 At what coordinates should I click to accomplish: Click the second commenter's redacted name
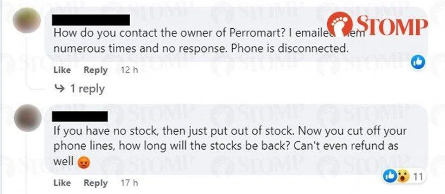click(81, 115)
